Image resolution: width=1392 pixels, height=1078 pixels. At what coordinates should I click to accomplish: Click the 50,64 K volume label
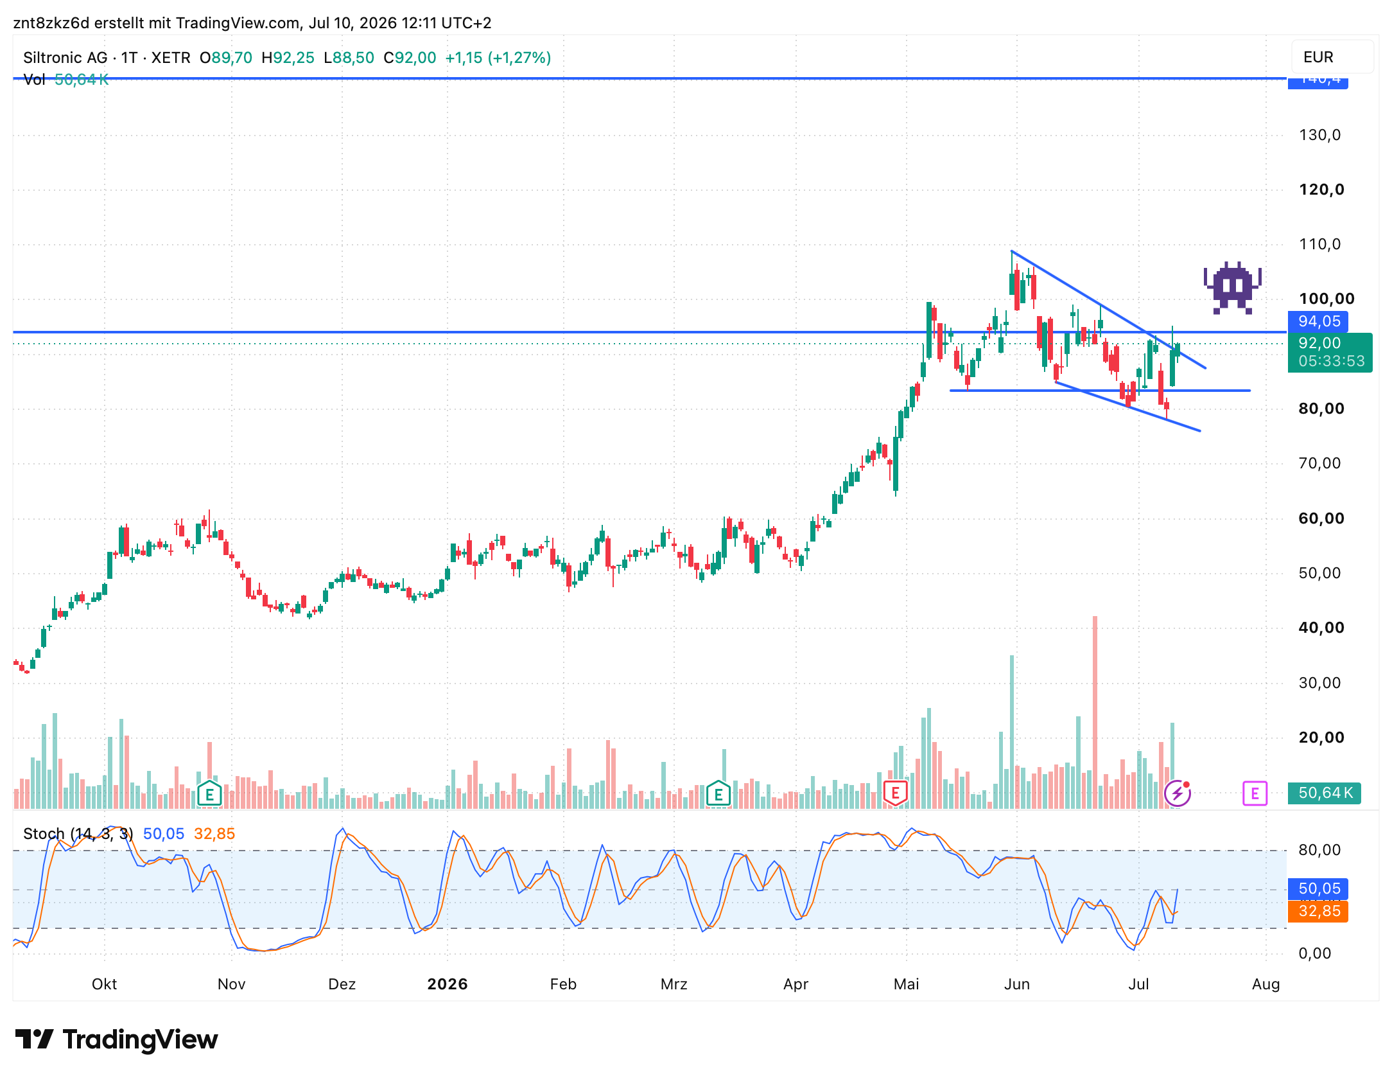1325,793
